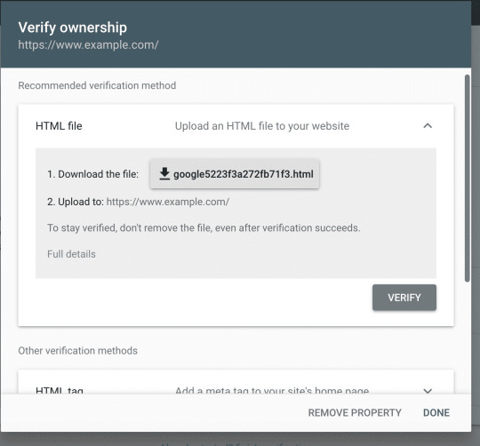
Task: Click REMOVE PROPERTY
Action: [355, 412]
